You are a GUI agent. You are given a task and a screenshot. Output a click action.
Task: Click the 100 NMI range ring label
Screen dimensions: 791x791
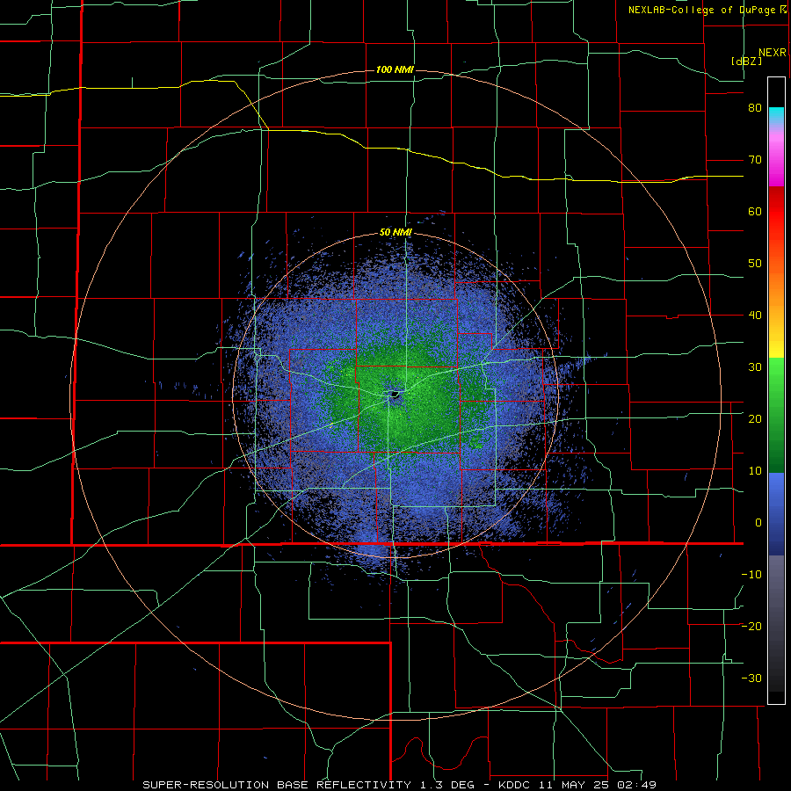(395, 69)
